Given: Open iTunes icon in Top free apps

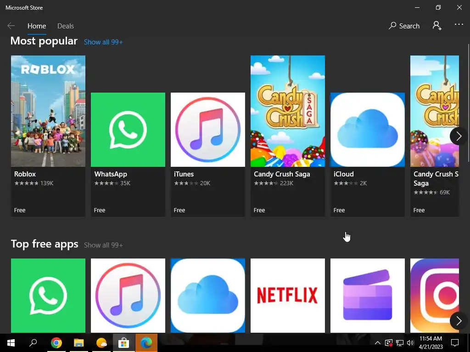Looking at the screenshot, I should point(128,296).
